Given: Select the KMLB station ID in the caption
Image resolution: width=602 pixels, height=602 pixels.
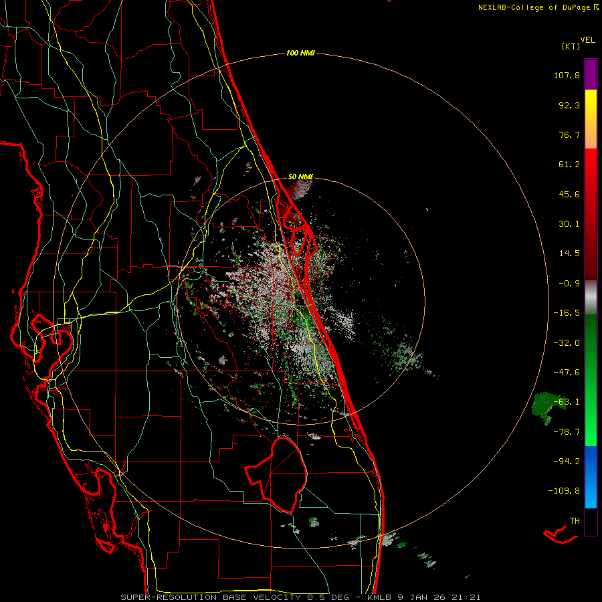Looking at the screenshot, I should coord(379,597).
